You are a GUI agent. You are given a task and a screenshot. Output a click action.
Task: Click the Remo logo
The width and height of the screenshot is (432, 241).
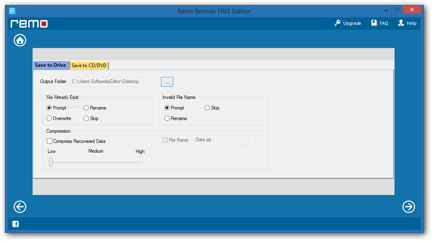point(29,24)
